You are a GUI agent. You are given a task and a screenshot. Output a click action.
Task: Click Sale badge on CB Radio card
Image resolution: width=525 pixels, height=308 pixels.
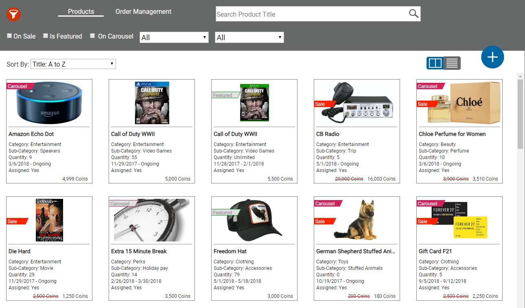[324, 104]
